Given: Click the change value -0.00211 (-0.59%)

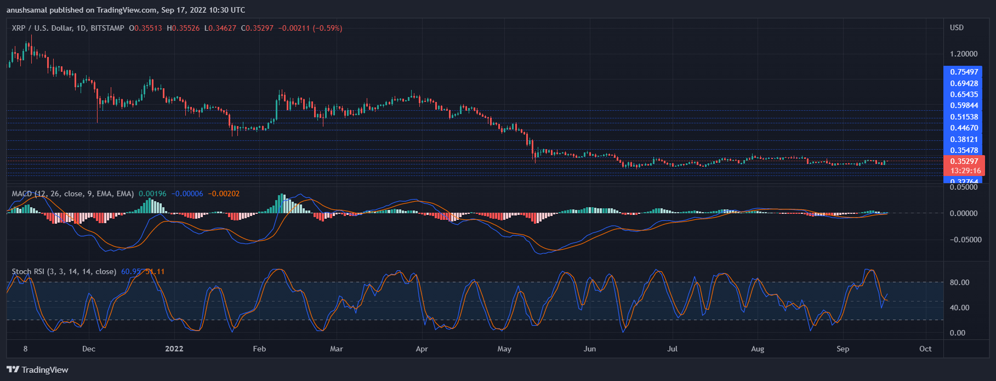Looking at the screenshot, I should pos(310,28).
